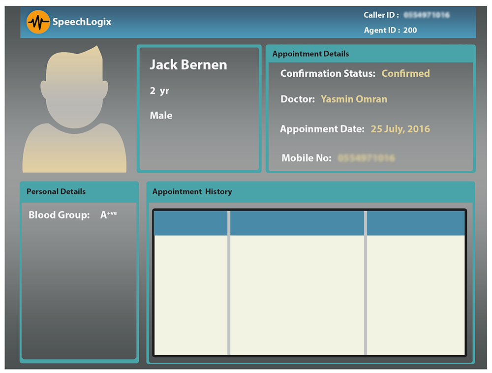Click first column header in history table
The width and height of the screenshot is (492, 373).
click(x=190, y=223)
